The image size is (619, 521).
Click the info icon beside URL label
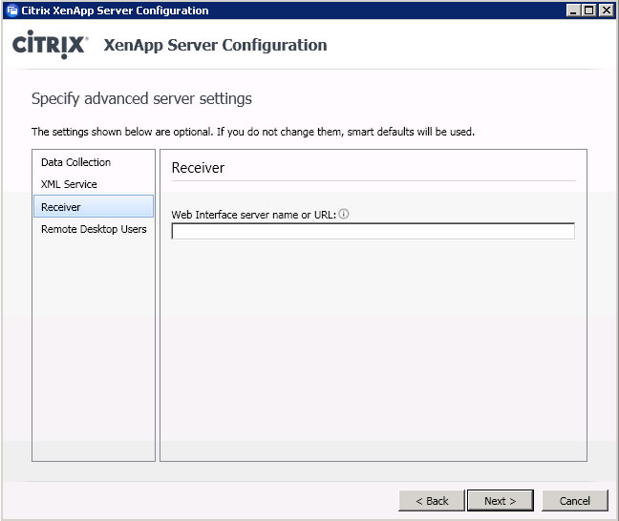tap(344, 214)
